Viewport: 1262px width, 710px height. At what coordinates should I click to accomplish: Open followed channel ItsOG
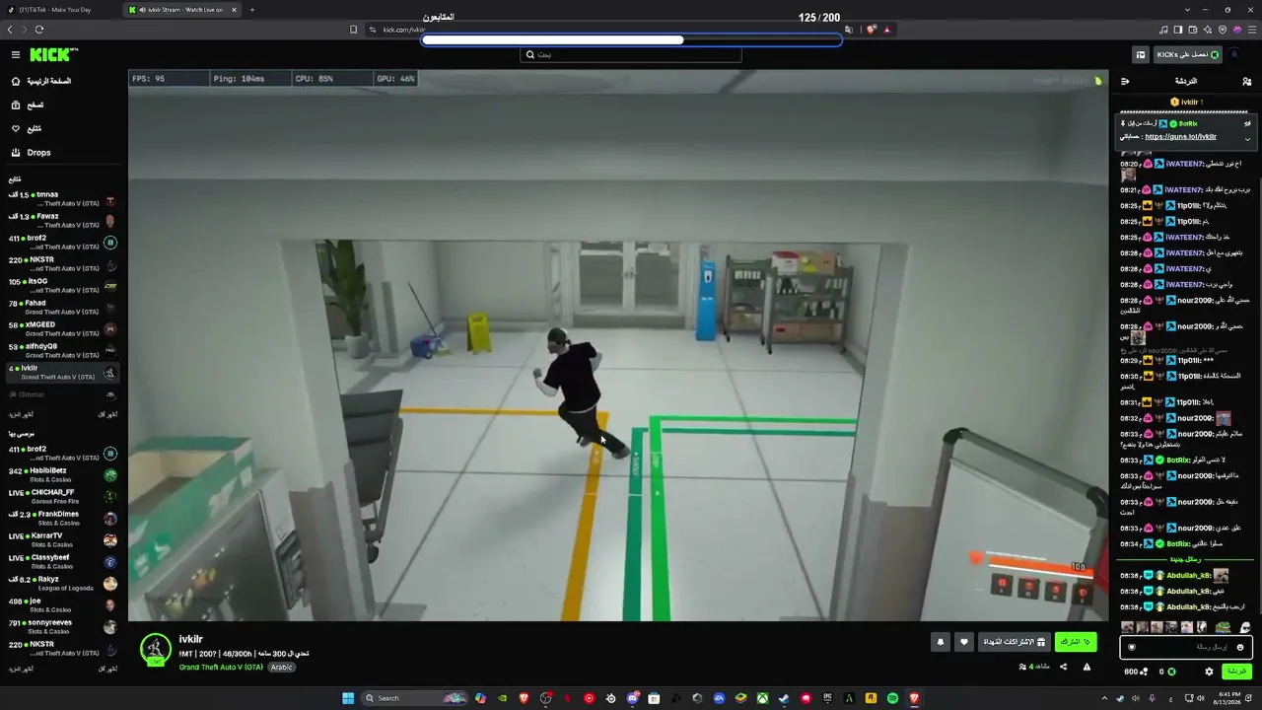coord(62,285)
